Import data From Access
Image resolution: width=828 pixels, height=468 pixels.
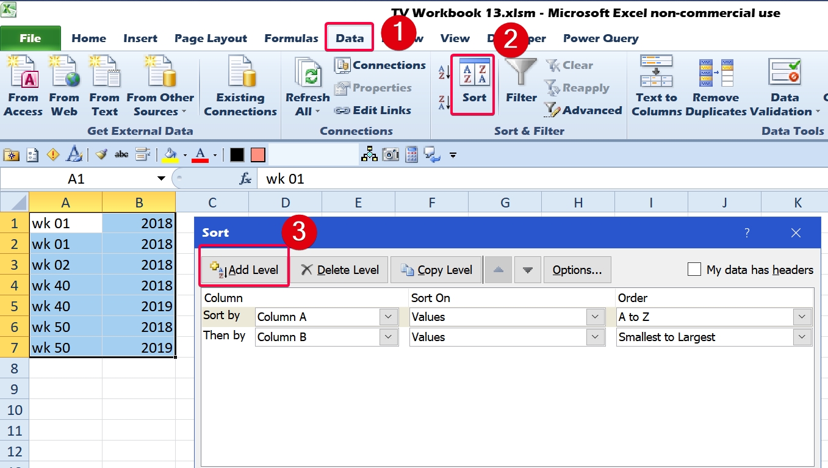[x=23, y=86]
